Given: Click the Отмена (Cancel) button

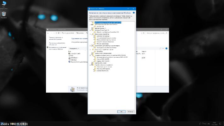Looking at the screenshot, I should 130,112.
